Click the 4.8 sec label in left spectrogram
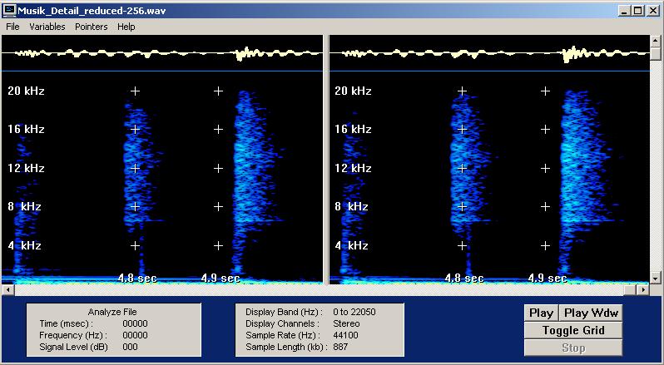664x365 pixels. click(137, 279)
